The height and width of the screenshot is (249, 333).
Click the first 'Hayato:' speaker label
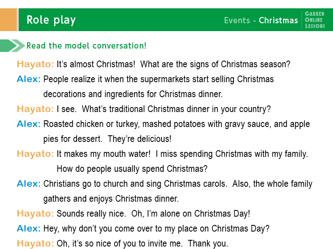35,64
